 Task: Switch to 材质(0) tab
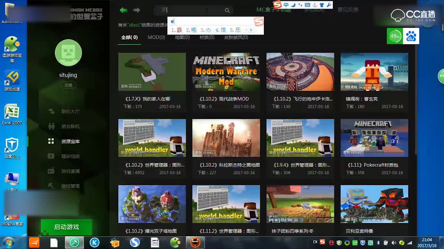pyautogui.click(x=207, y=37)
